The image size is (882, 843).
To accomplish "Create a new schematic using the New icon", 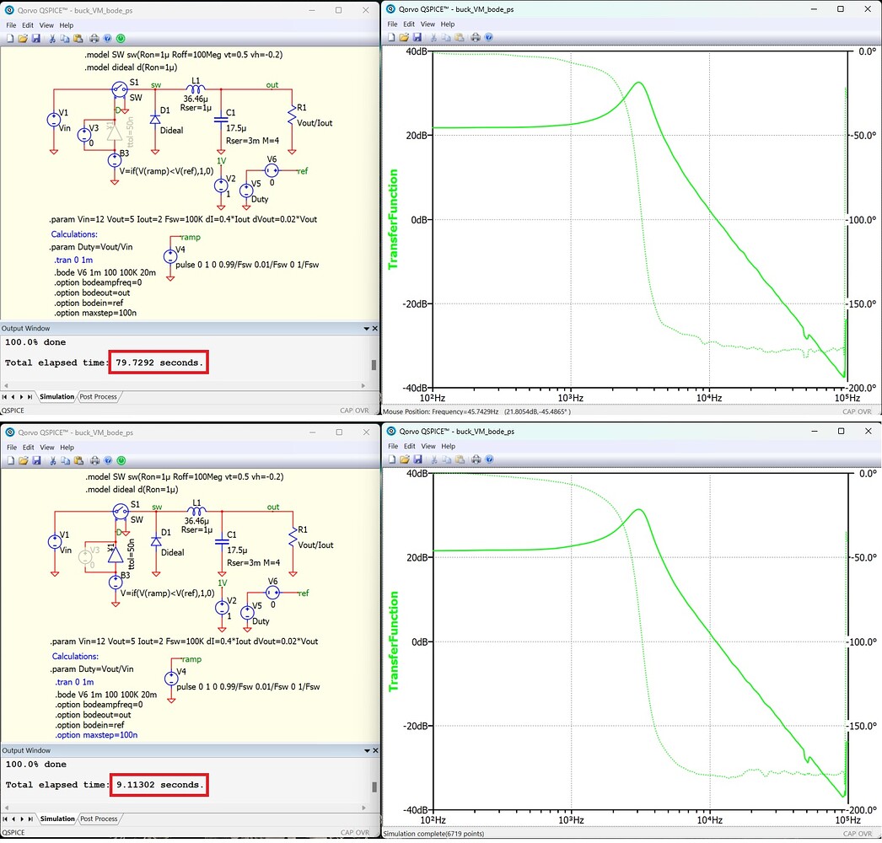I will pyautogui.click(x=10, y=38).
